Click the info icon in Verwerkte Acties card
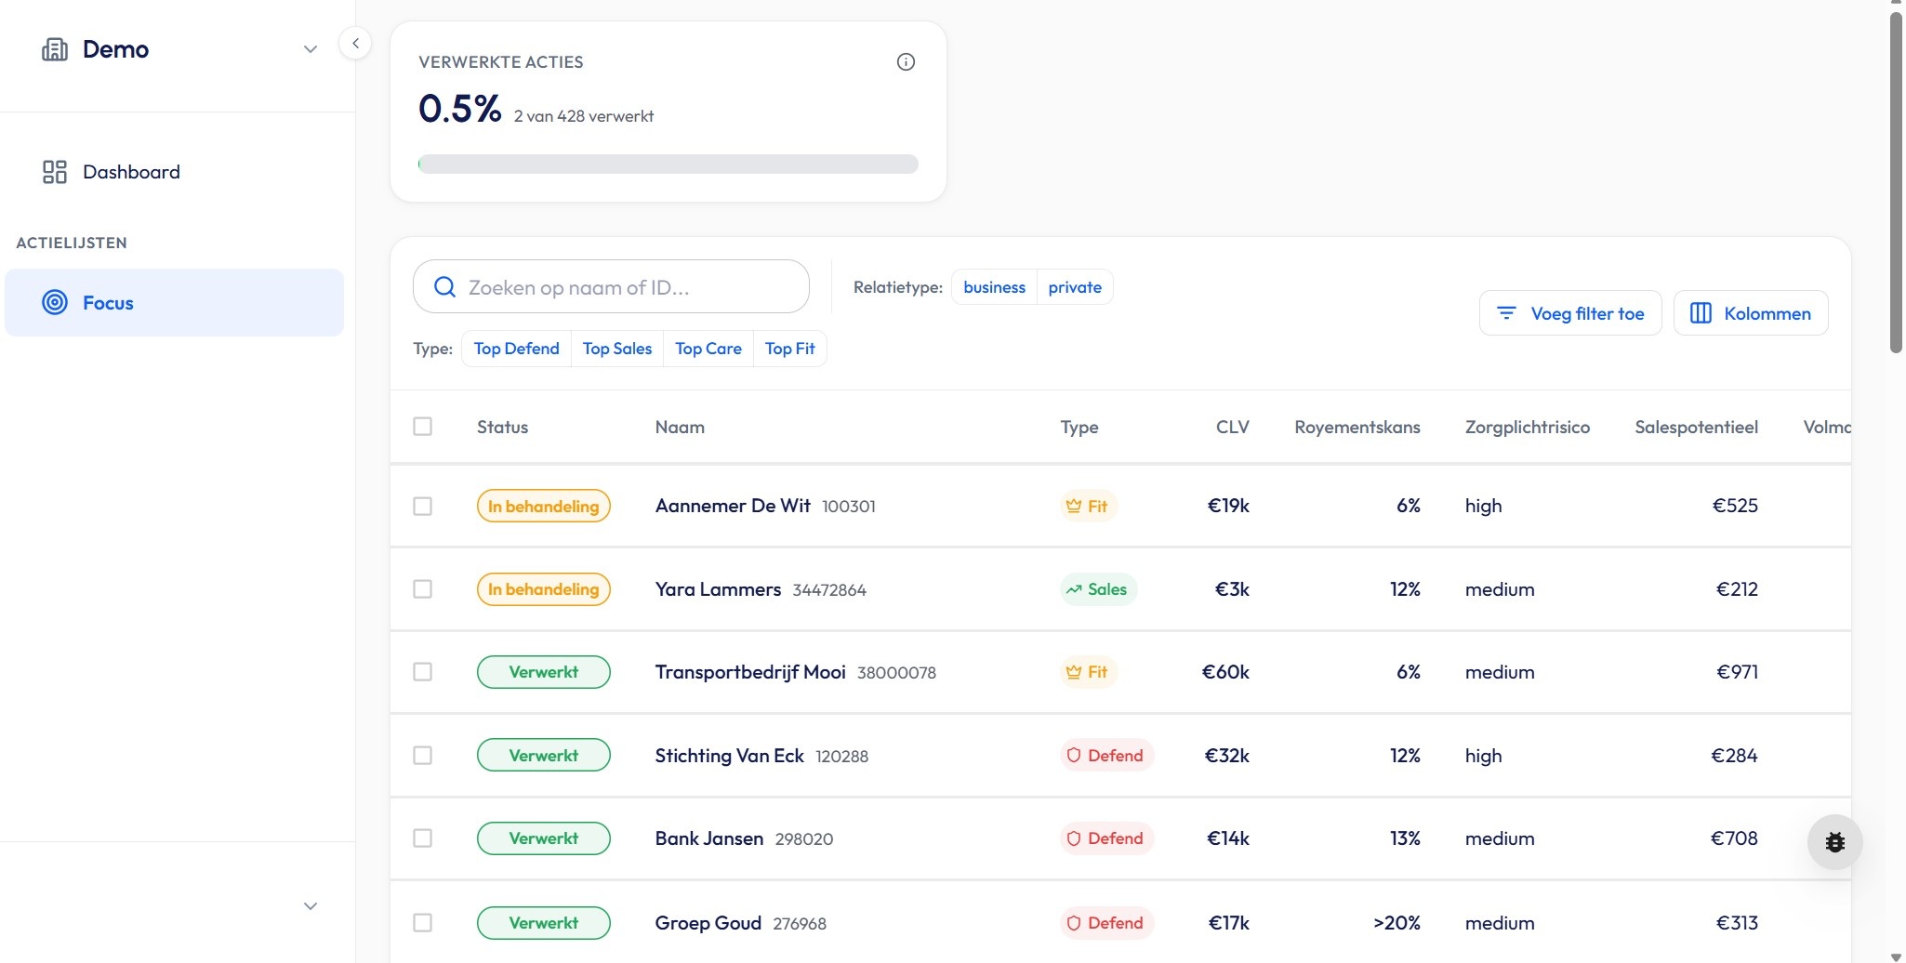Image resolution: width=1906 pixels, height=963 pixels. pyautogui.click(x=906, y=62)
